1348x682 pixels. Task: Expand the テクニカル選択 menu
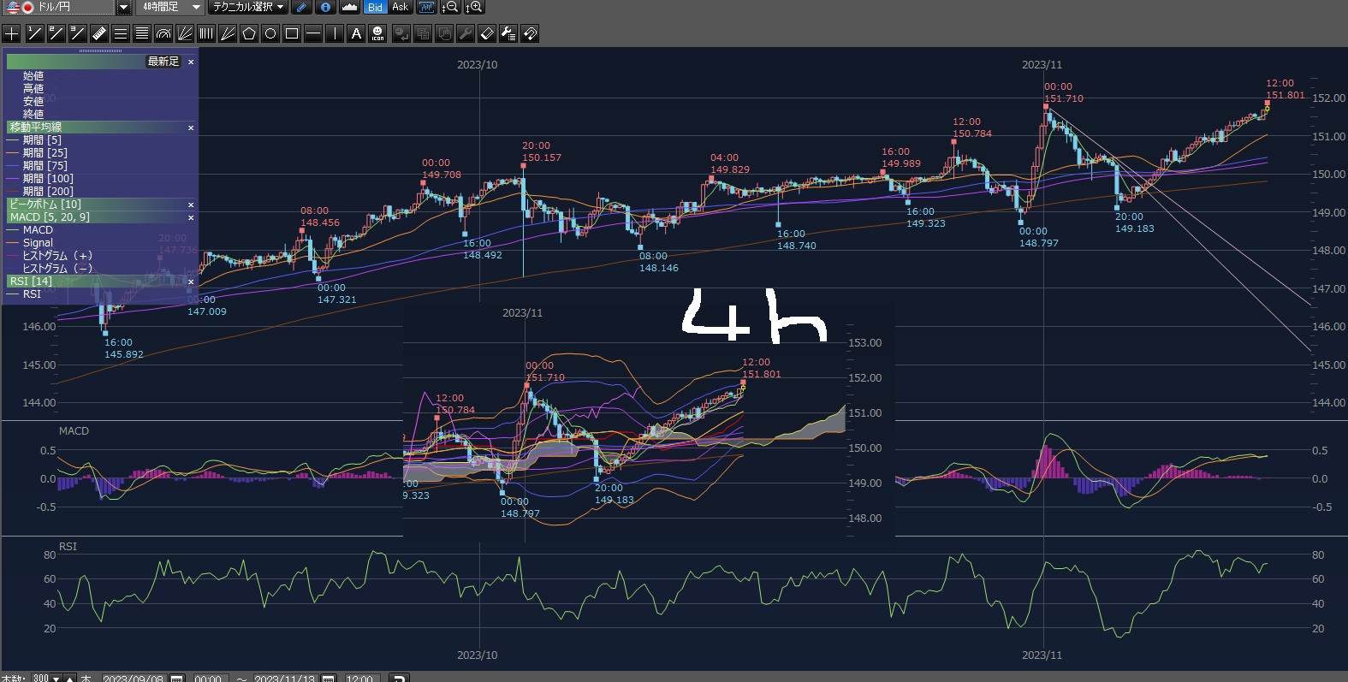coord(248,7)
